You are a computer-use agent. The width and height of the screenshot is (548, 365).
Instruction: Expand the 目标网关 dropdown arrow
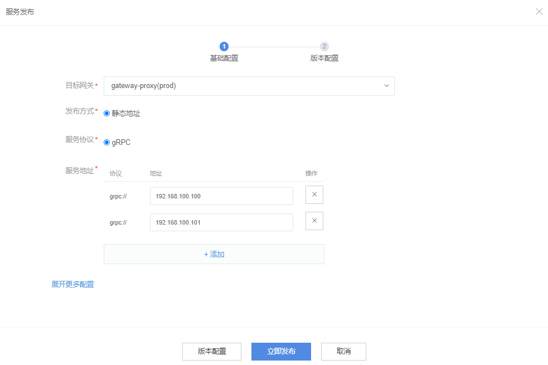[386, 86]
